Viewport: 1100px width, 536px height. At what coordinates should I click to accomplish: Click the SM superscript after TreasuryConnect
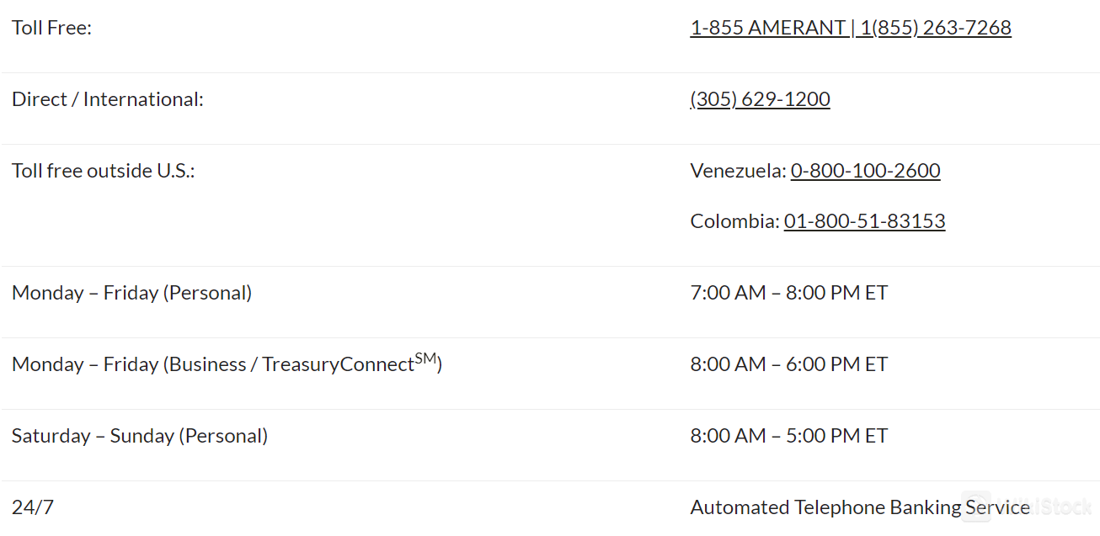[x=426, y=358]
